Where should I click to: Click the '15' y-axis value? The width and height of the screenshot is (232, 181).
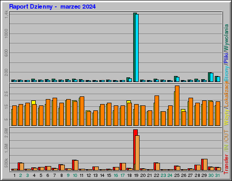(6, 106)
